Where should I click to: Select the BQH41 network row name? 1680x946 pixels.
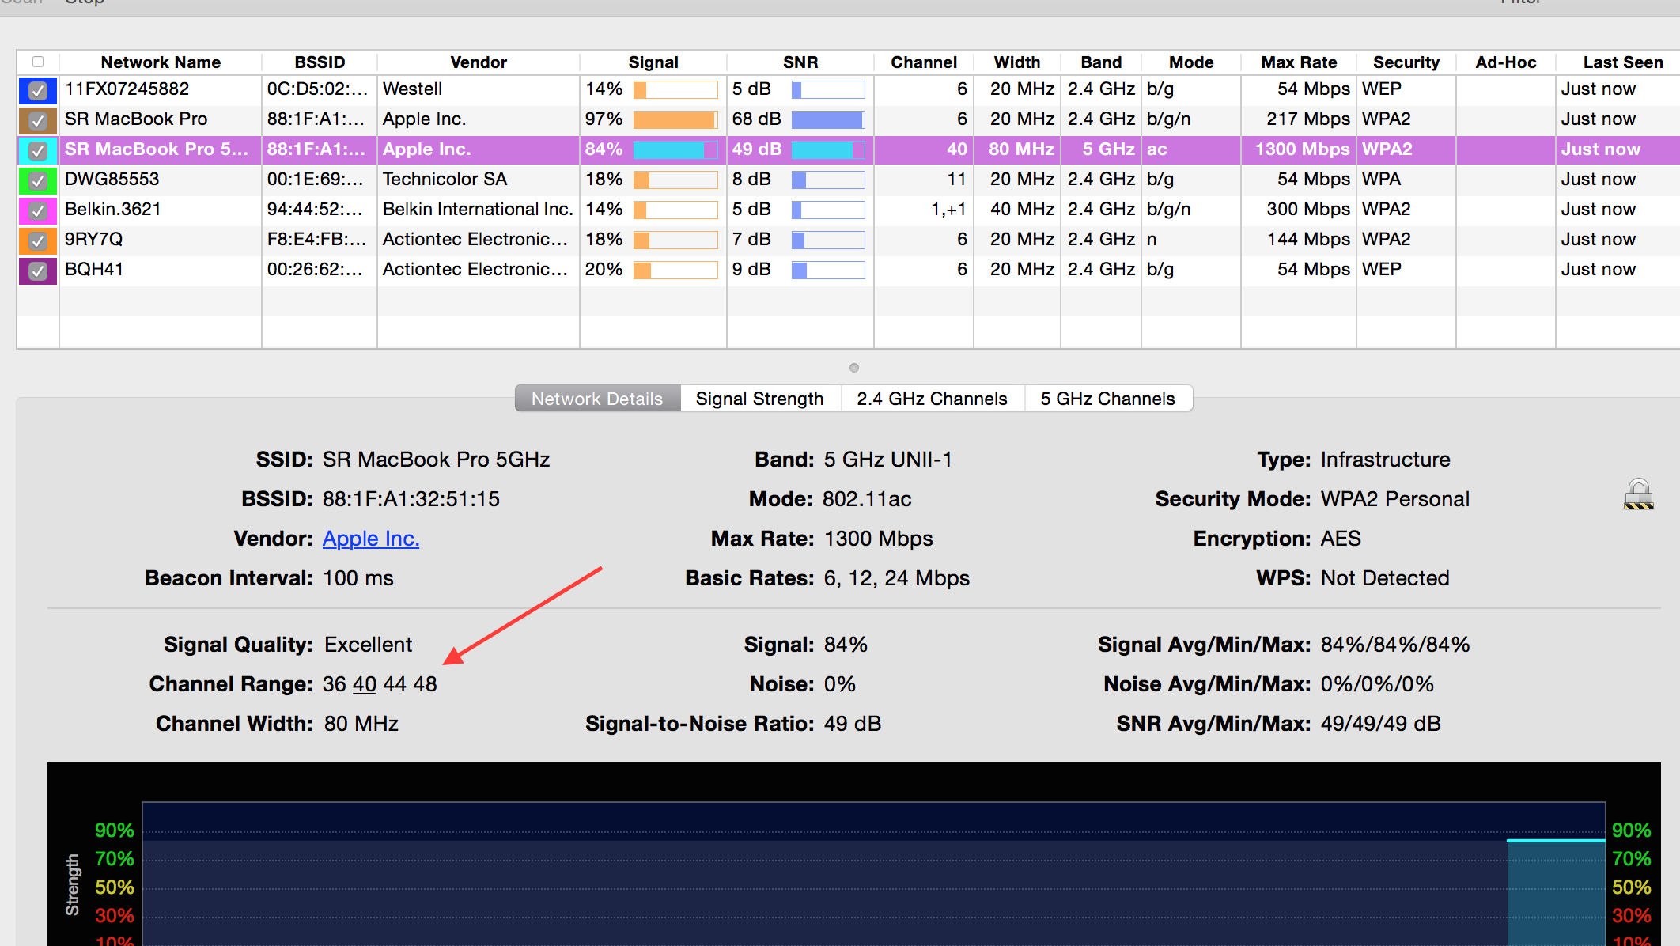(94, 270)
